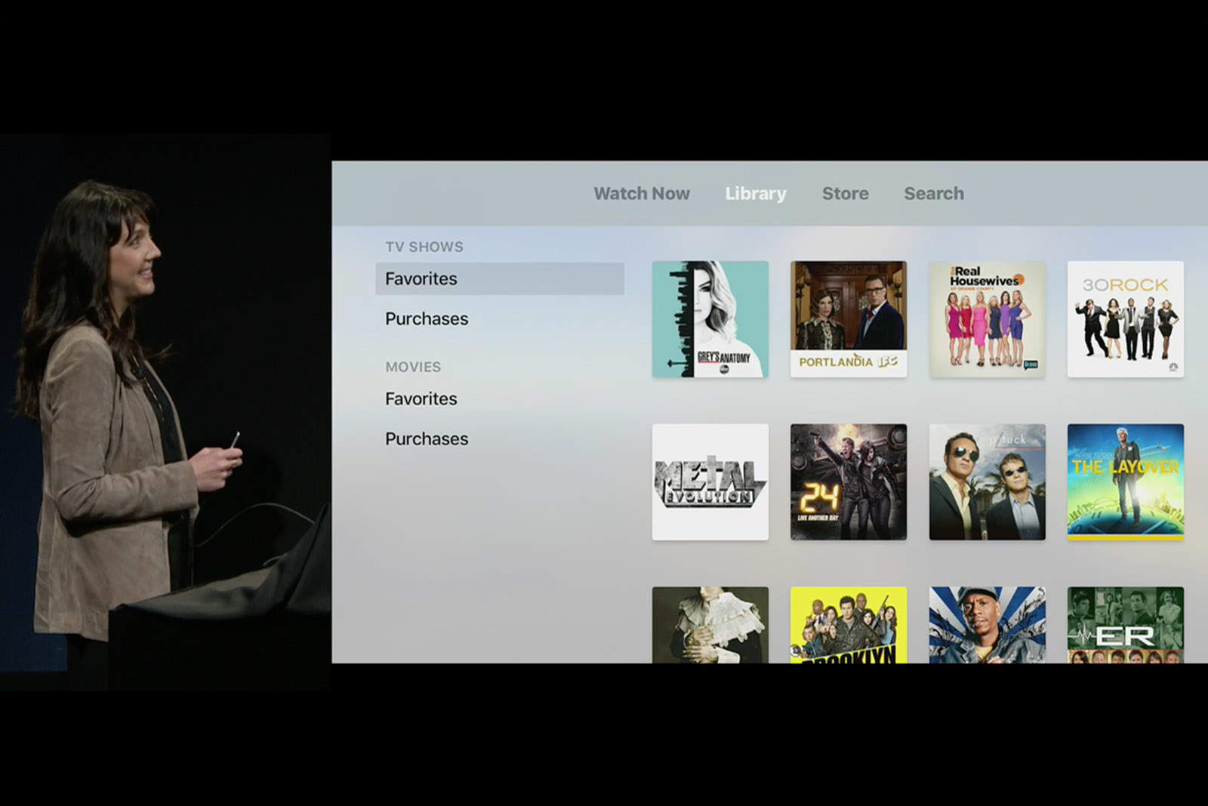Select the 24 Live Another Day poster
This screenshot has width=1208, height=806.
(x=849, y=481)
